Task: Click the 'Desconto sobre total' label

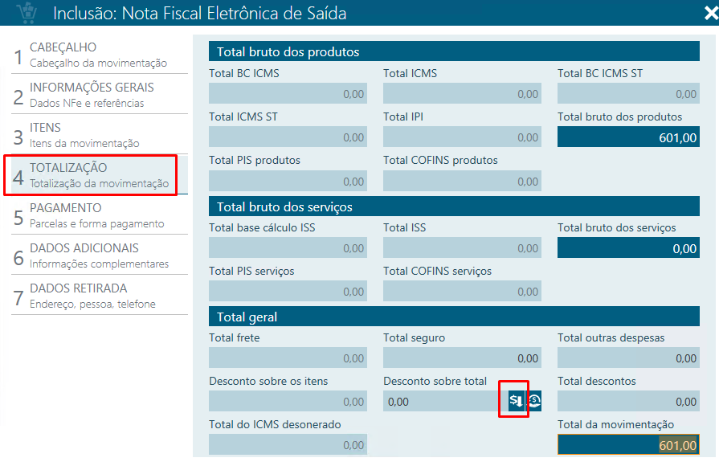Action: 435,381
